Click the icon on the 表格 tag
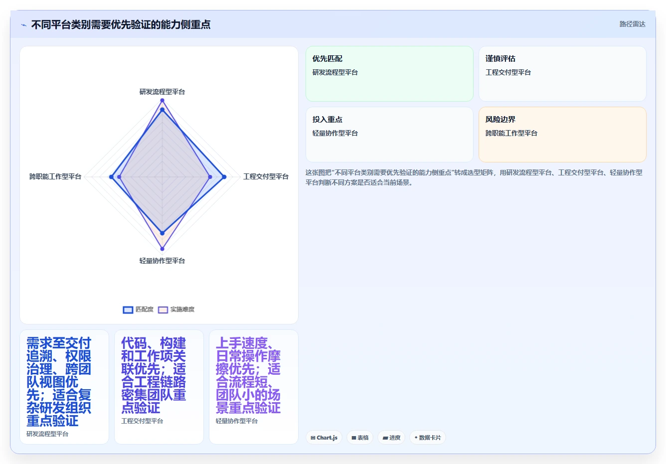The image size is (666, 464). pos(354,438)
